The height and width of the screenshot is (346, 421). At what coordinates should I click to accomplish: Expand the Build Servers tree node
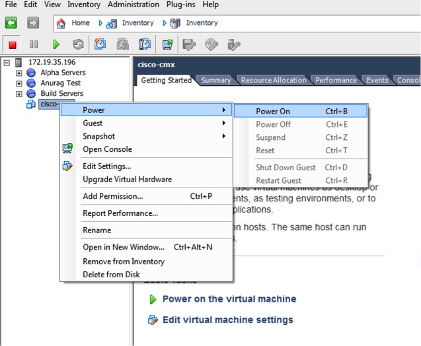point(19,94)
